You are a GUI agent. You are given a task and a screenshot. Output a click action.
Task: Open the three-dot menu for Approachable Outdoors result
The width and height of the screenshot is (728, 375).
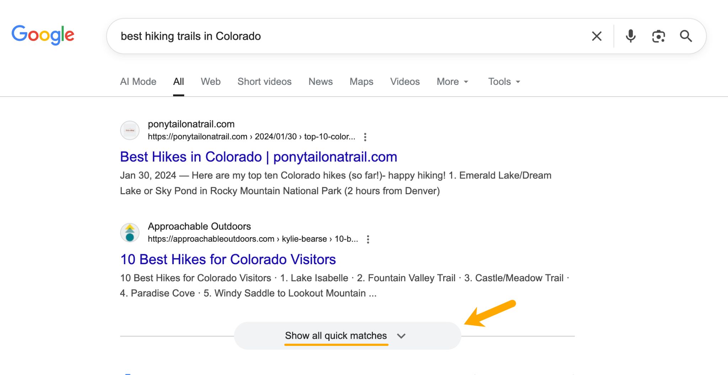(x=368, y=239)
